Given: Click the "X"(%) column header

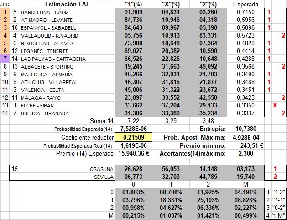Looking at the screenshot, I should pos(171,4).
